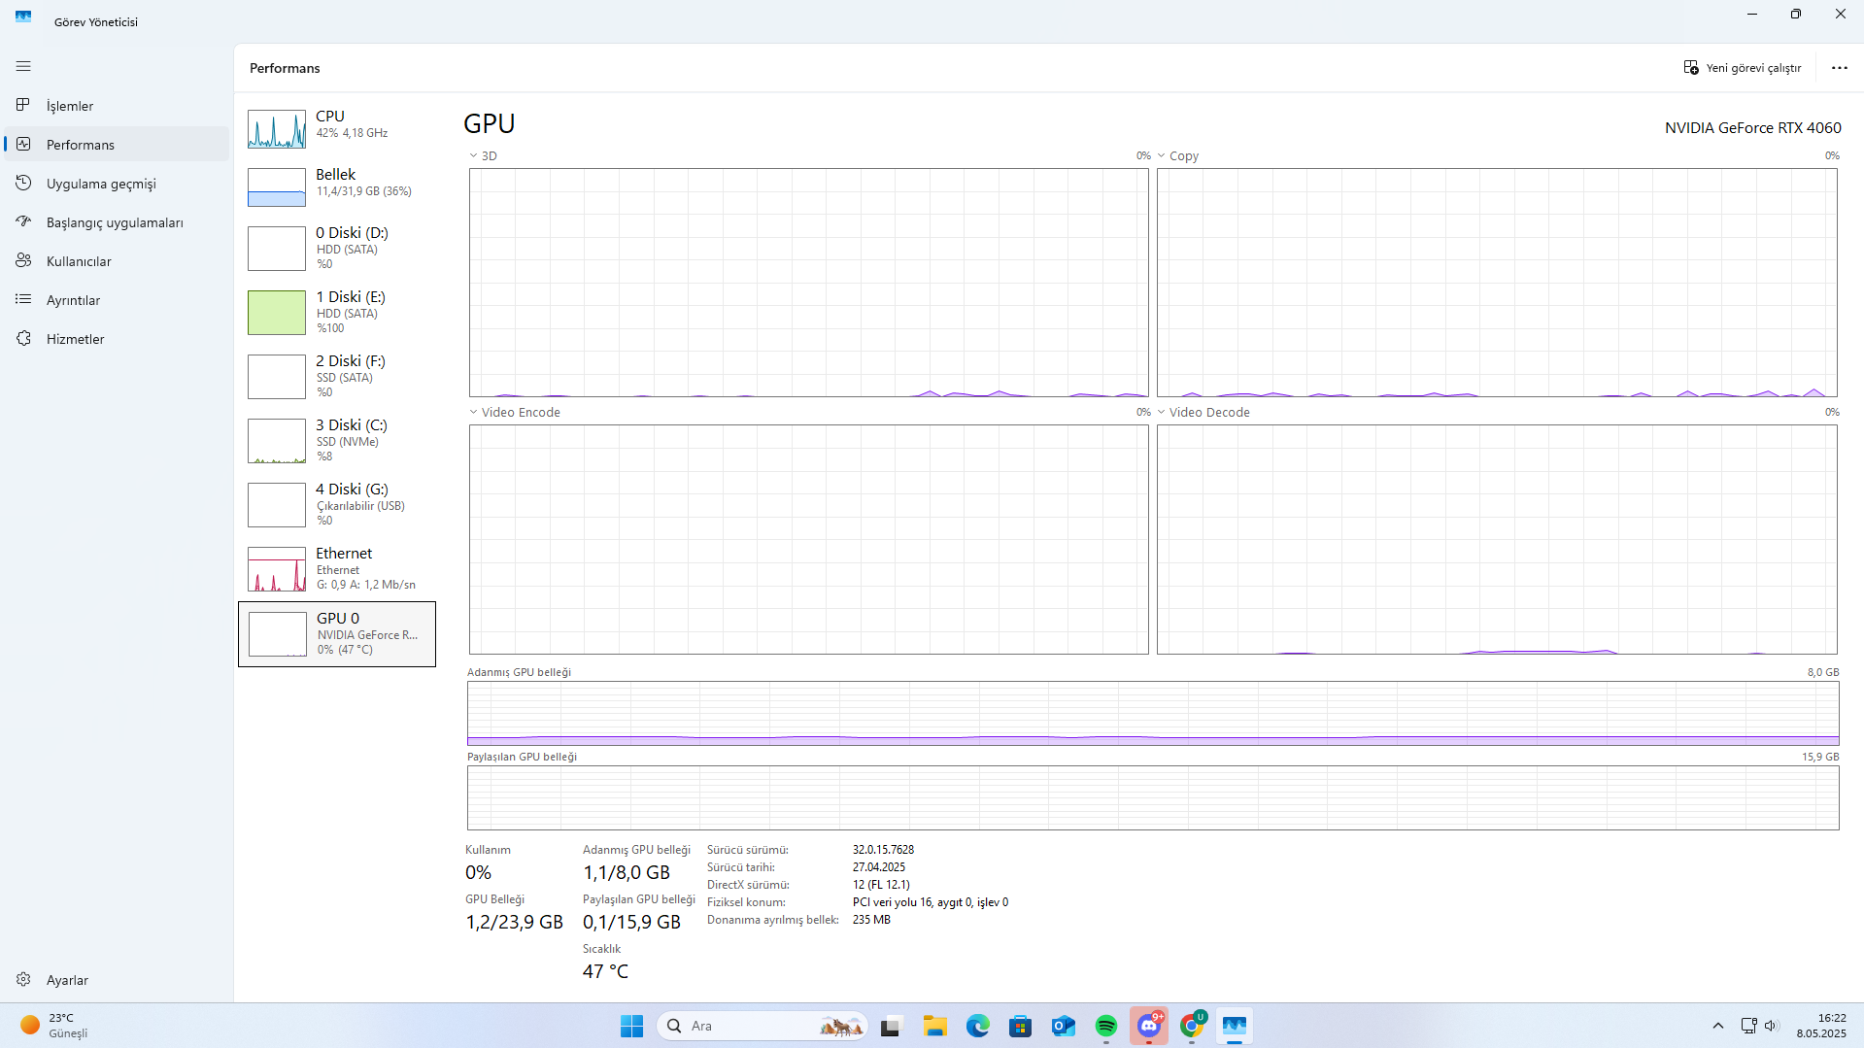Open the Windows Start menu

pos(631,1026)
